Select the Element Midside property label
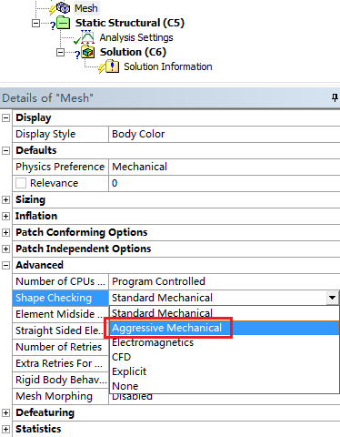This screenshot has height=437, width=340. 60,314
